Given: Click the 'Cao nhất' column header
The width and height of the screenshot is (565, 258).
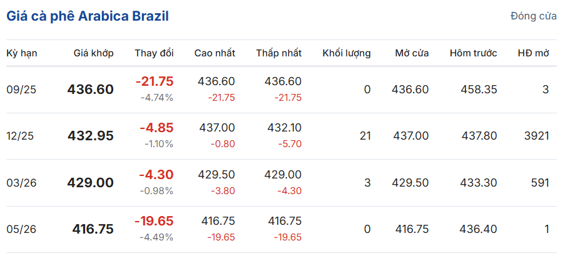Looking at the screenshot, I should (215, 53).
